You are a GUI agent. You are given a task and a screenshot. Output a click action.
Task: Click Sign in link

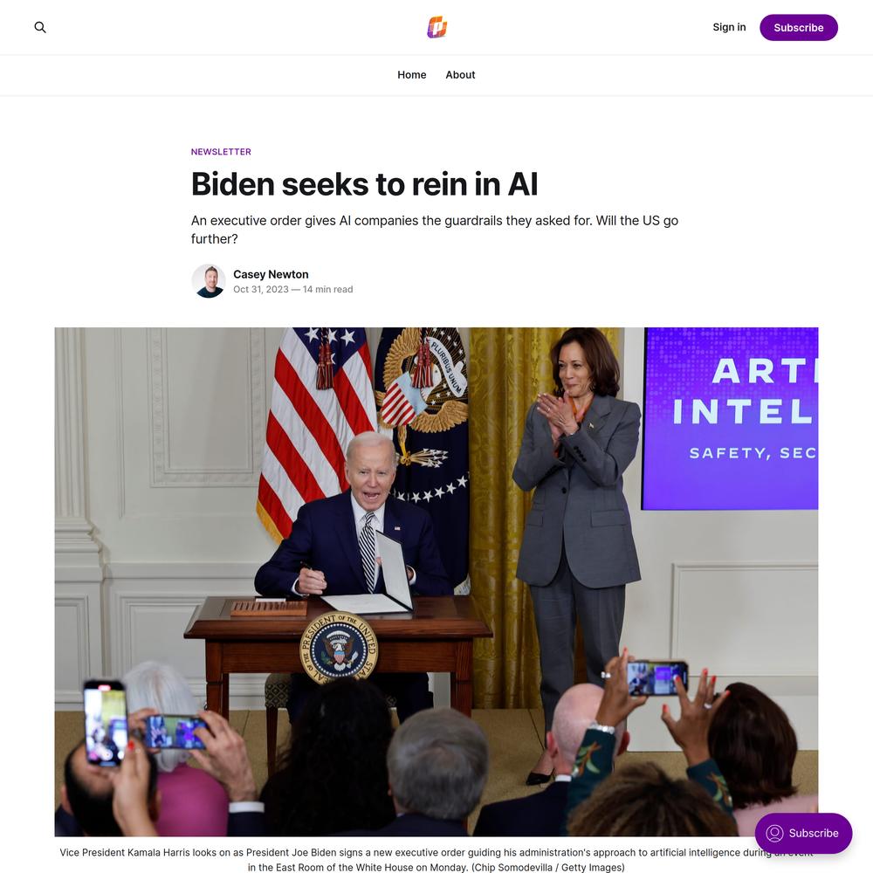(x=729, y=27)
